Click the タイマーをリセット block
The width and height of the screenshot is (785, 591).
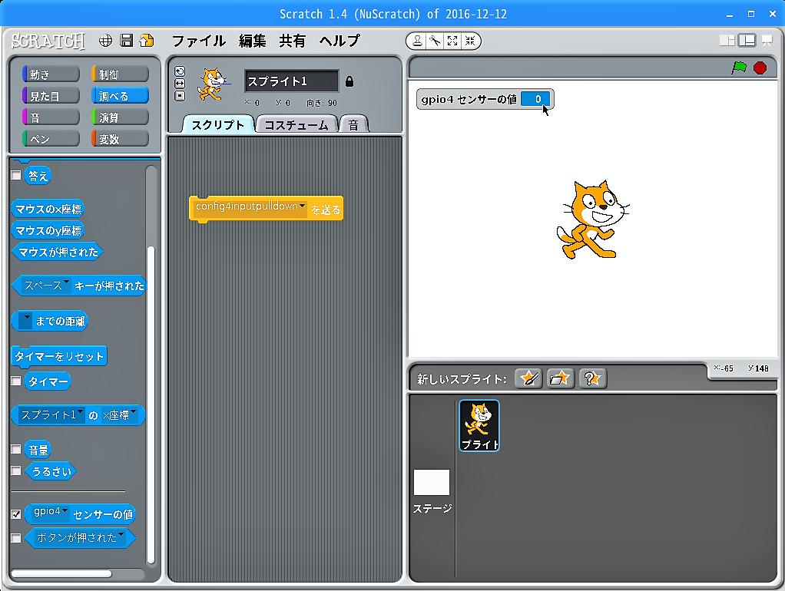[x=59, y=356]
